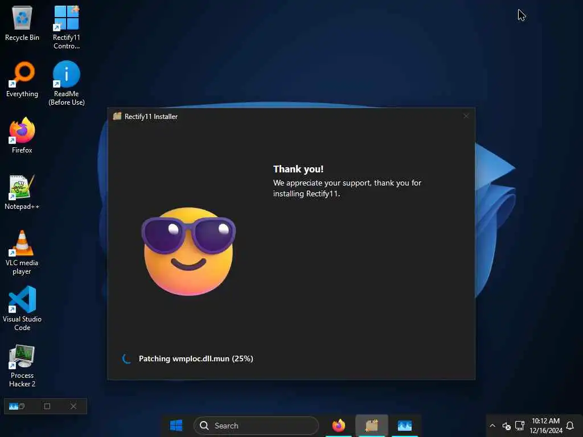
Task: Click the 'Patching wmploc.dll.mun (25%)' status text
Action: [x=196, y=358]
